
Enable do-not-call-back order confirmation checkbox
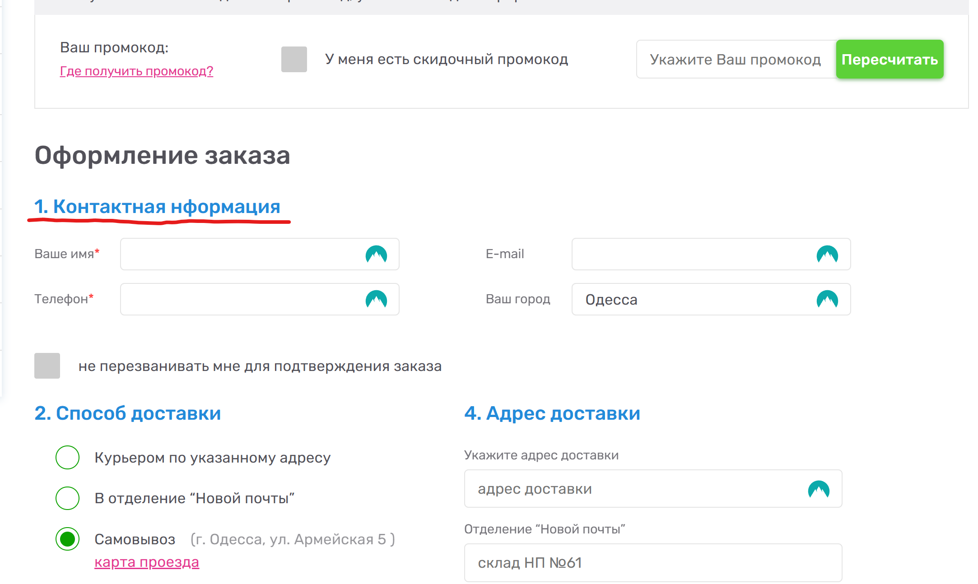tap(47, 366)
